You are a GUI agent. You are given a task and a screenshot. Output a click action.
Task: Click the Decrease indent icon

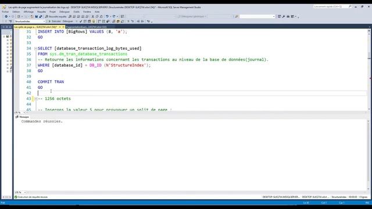point(138,21)
